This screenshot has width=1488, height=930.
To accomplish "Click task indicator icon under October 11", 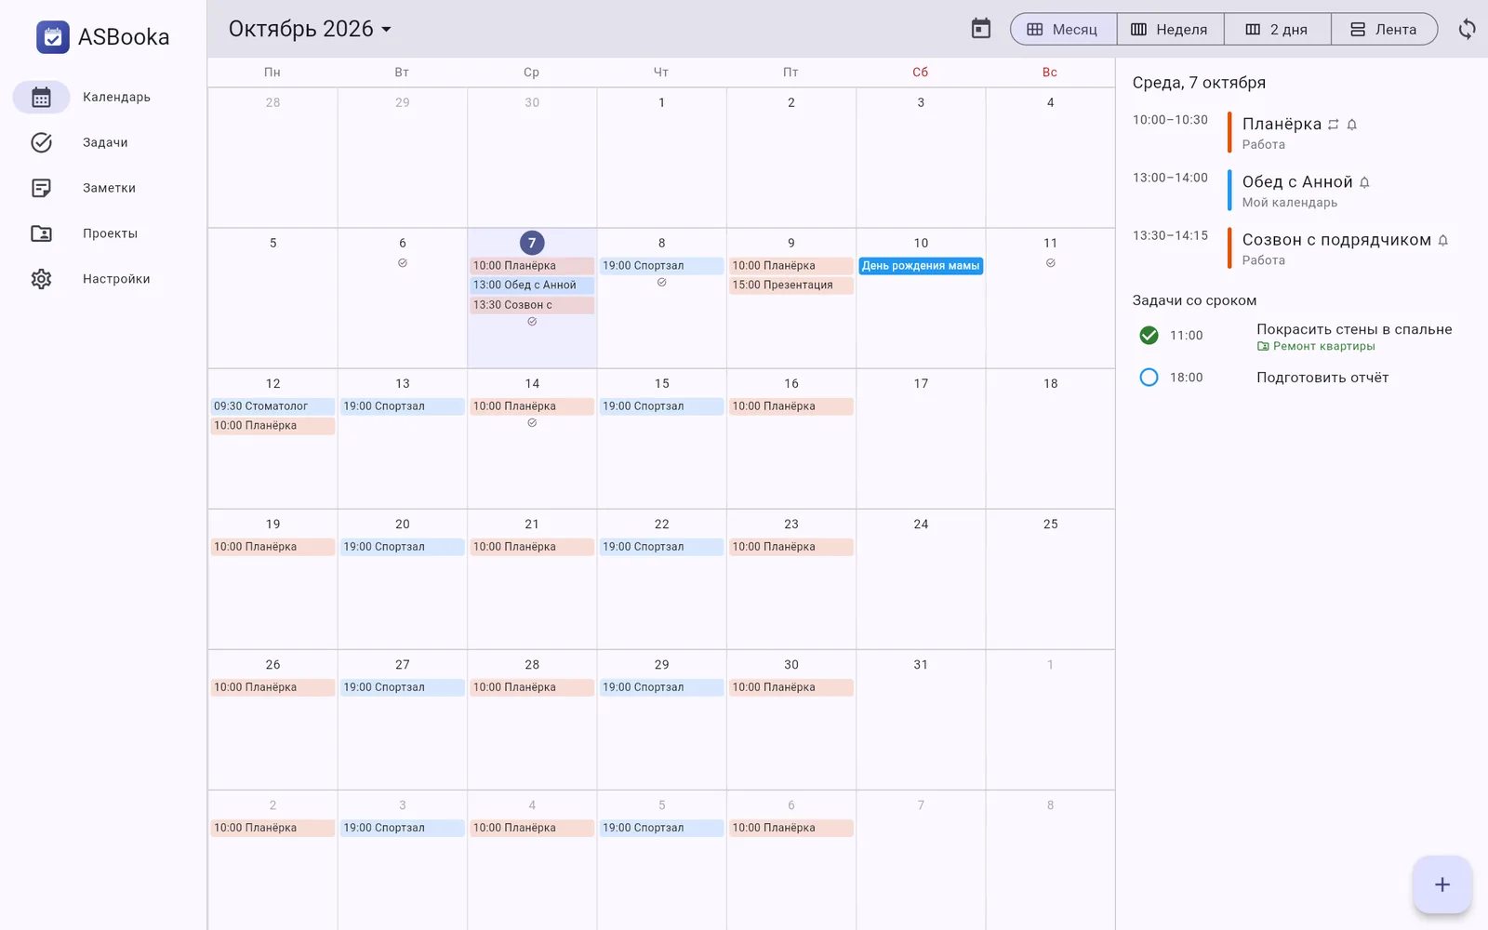I will tap(1050, 263).
